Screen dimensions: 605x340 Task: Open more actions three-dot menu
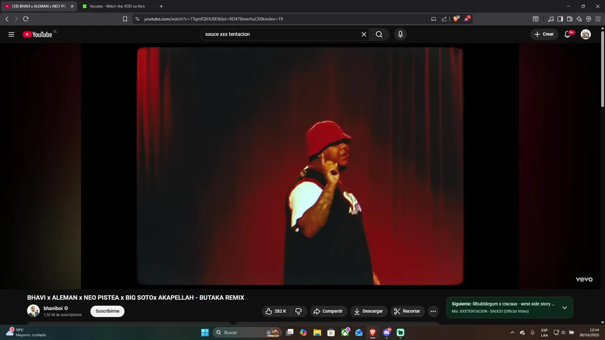[433, 311]
